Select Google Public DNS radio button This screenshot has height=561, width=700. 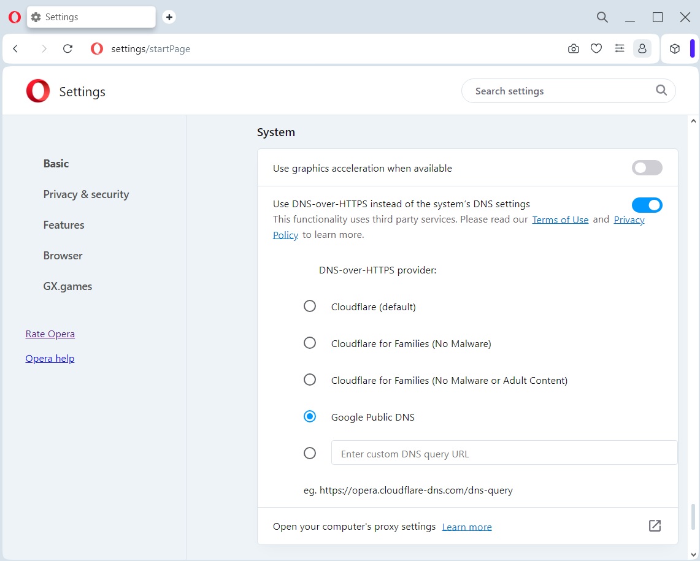(309, 416)
